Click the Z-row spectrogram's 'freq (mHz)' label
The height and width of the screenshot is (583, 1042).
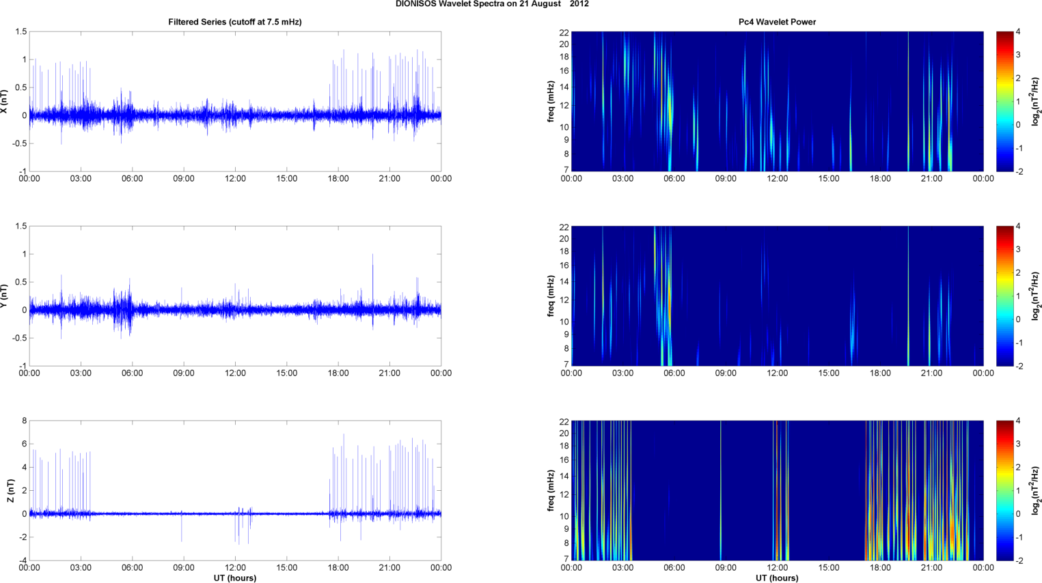click(x=551, y=491)
